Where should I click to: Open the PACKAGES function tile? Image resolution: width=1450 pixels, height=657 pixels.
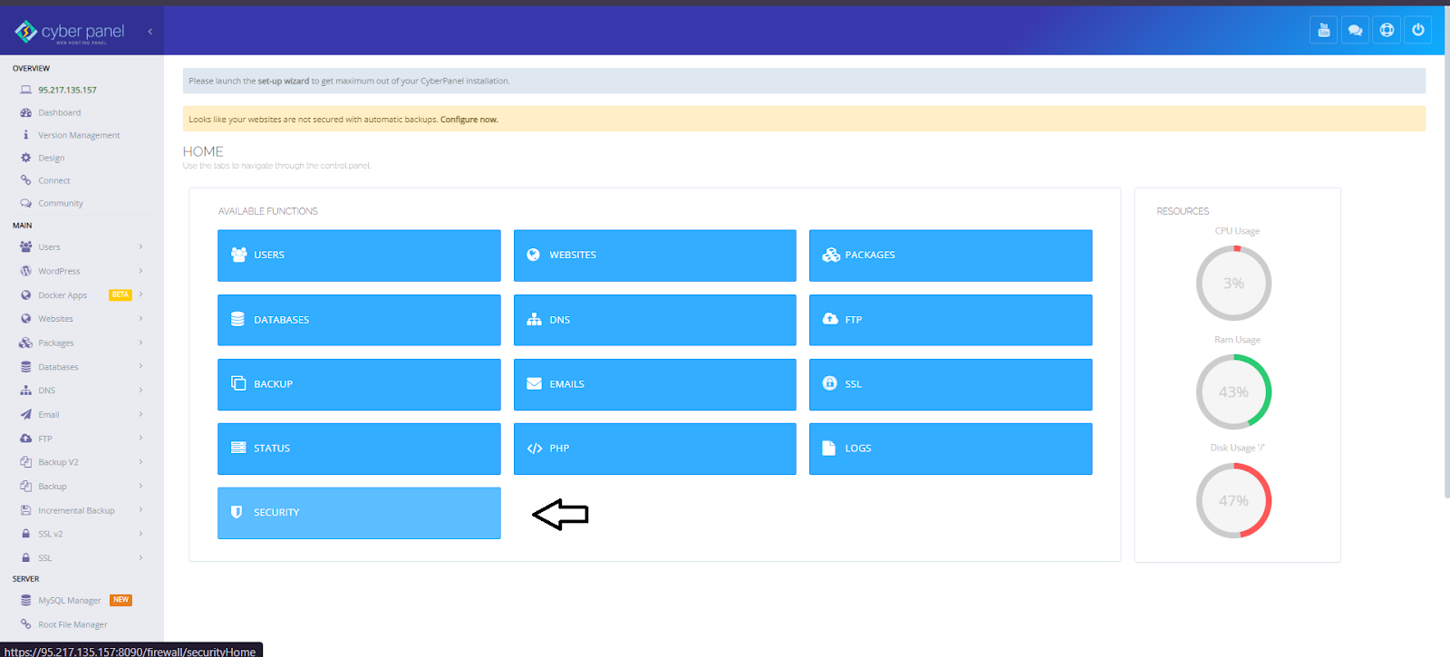[x=951, y=256]
